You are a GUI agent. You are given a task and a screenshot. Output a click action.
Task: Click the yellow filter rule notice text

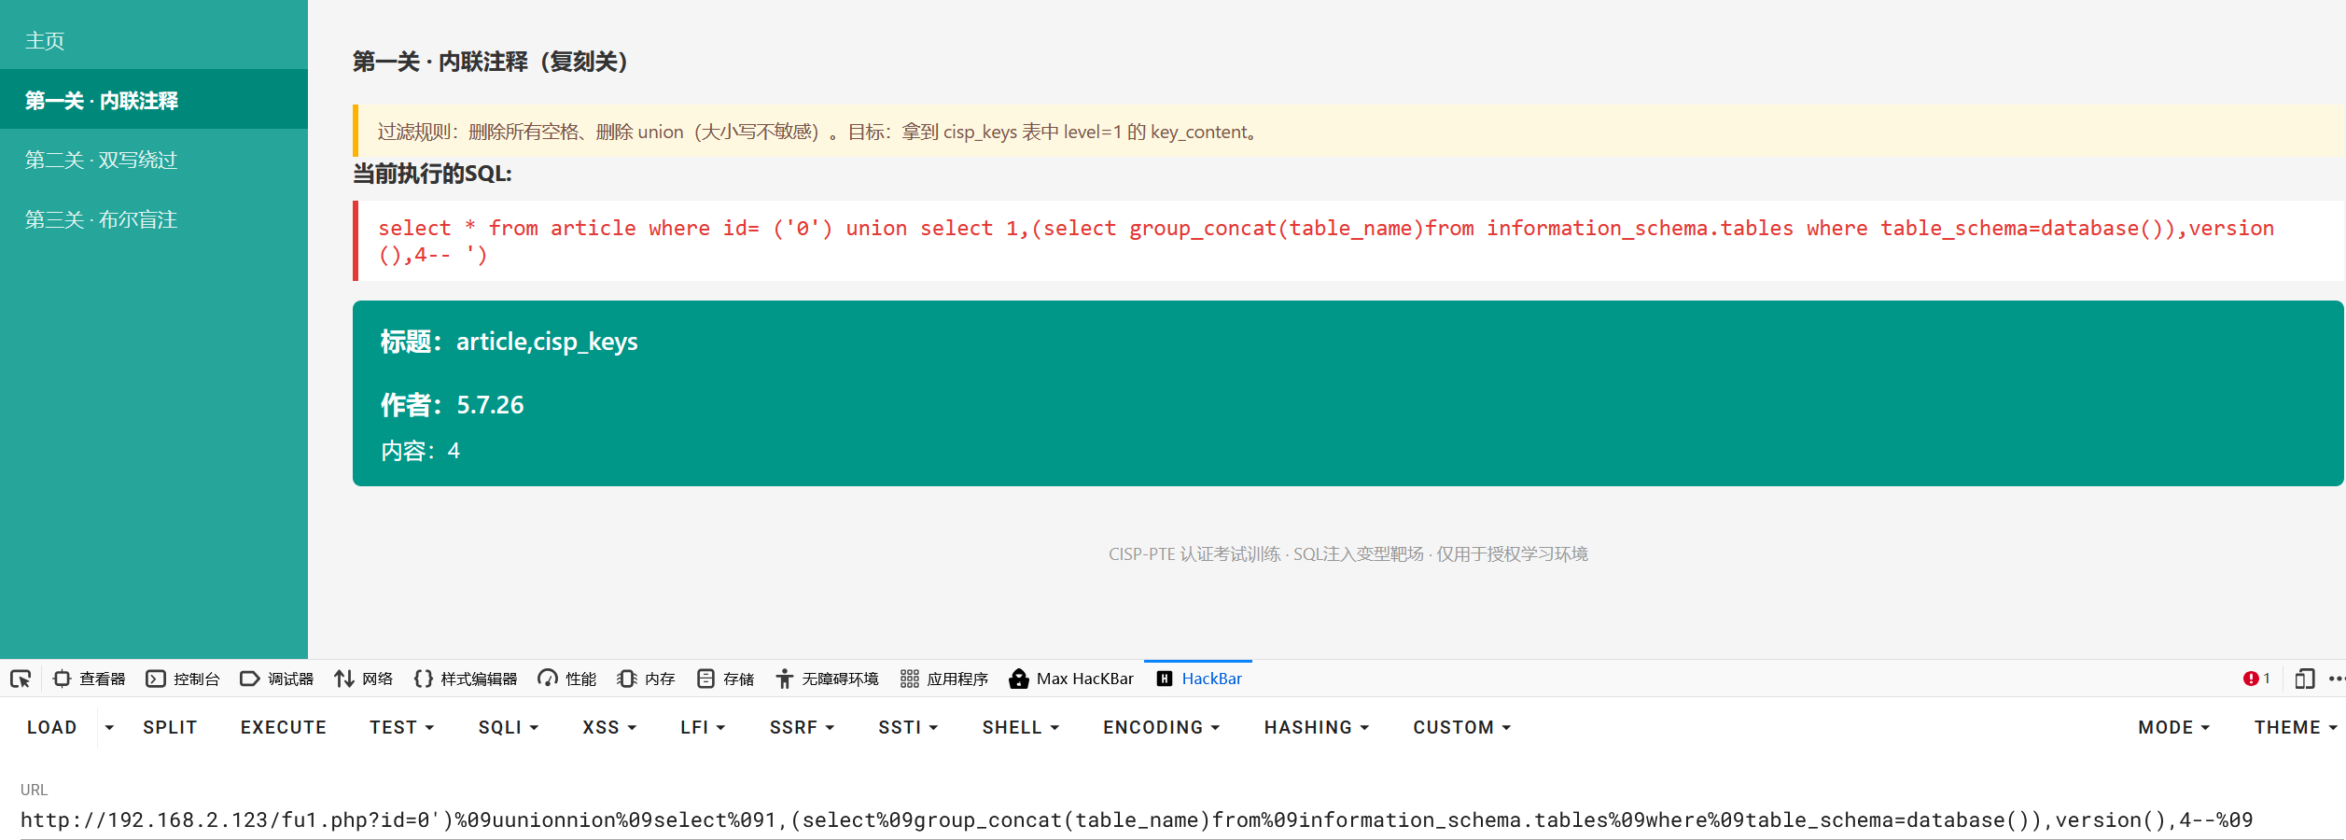(819, 132)
